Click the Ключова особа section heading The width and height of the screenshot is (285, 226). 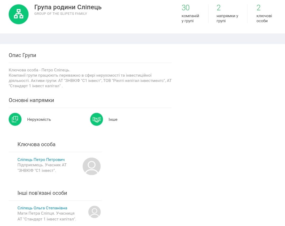pos(36,144)
